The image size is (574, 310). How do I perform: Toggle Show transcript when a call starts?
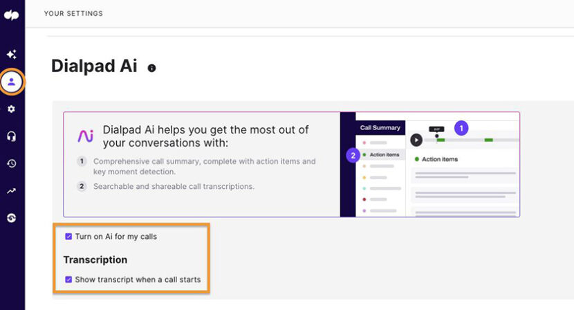pyautogui.click(x=68, y=280)
